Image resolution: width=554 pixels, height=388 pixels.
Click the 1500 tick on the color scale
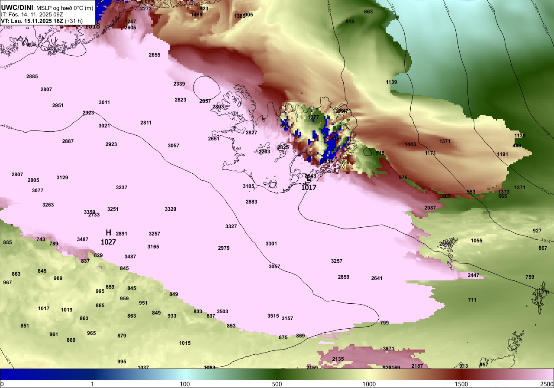[461, 384]
